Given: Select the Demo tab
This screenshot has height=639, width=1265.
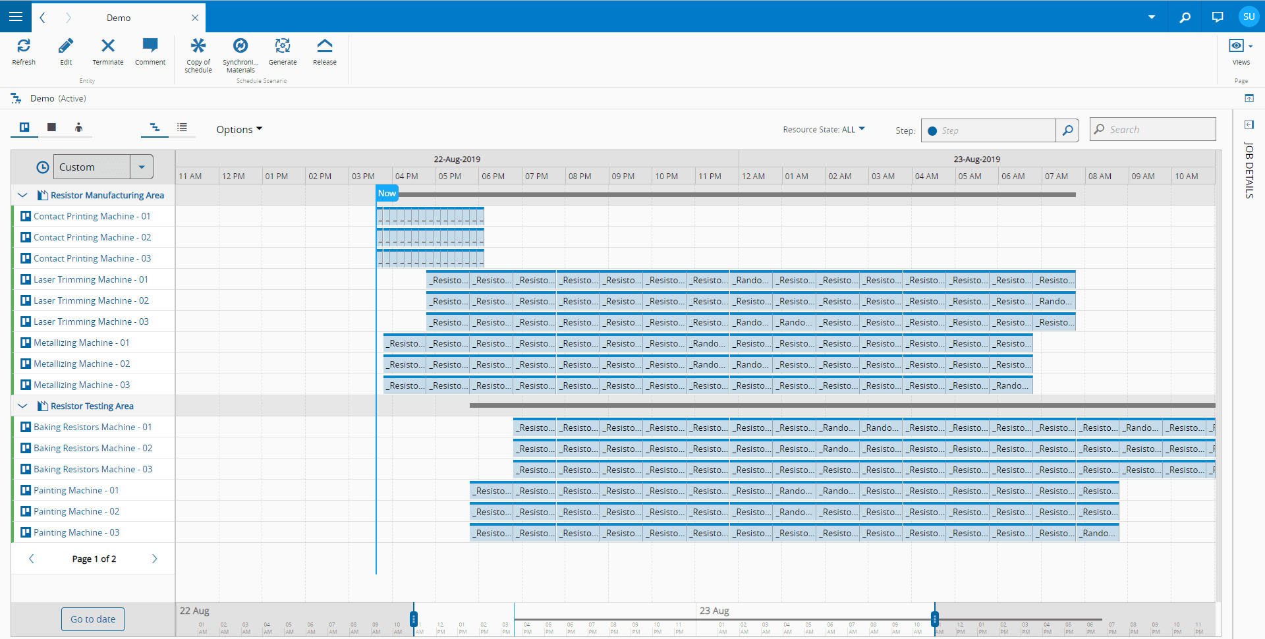Looking at the screenshot, I should click(x=119, y=18).
